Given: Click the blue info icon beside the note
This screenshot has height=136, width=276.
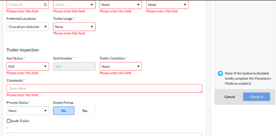Looking at the screenshot, I should point(220,73).
